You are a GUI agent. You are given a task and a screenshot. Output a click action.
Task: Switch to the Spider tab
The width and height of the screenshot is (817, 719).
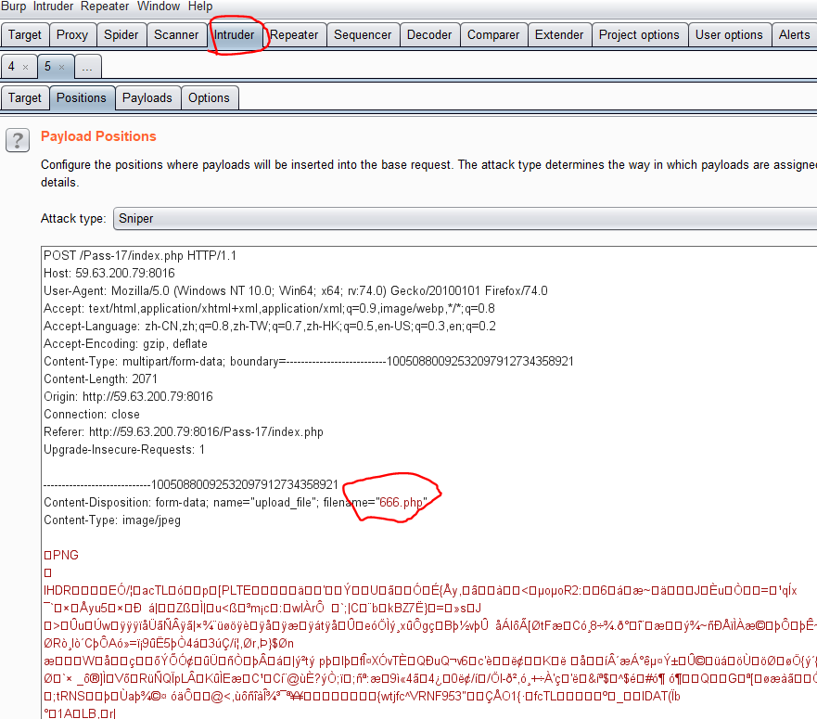coord(121,35)
